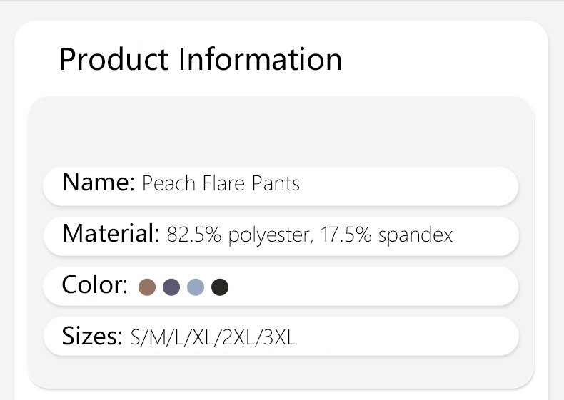Viewport: 564px width, 400px height.
Task: Select the brown color swatch
Action: [x=147, y=287]
